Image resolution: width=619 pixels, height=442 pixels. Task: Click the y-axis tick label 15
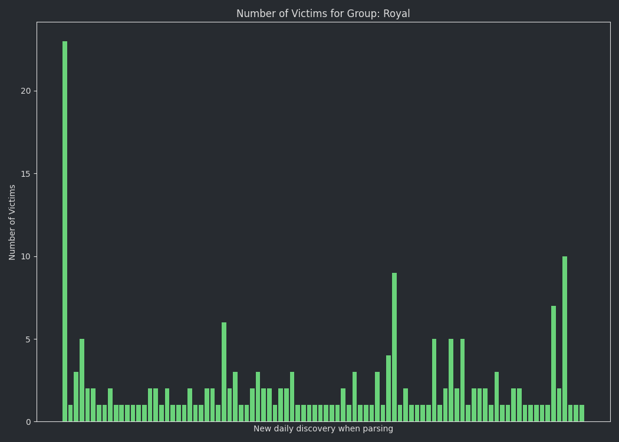coord(25,174)
